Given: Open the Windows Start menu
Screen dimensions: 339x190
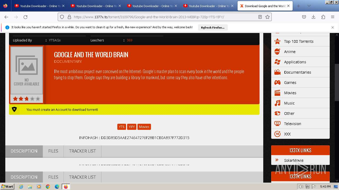Looking at the screenshot, I should tap(7, 187).
